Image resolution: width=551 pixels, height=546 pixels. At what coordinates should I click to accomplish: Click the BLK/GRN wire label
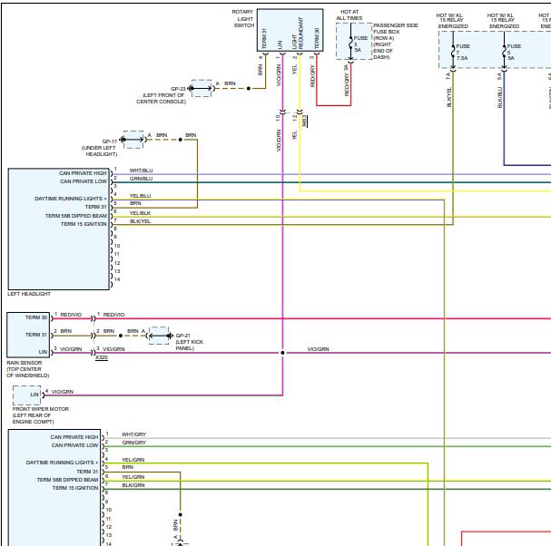coord(133,485)
